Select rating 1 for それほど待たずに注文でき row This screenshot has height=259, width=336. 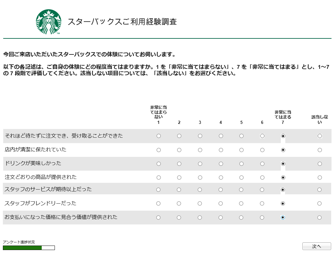click(159, 136)
